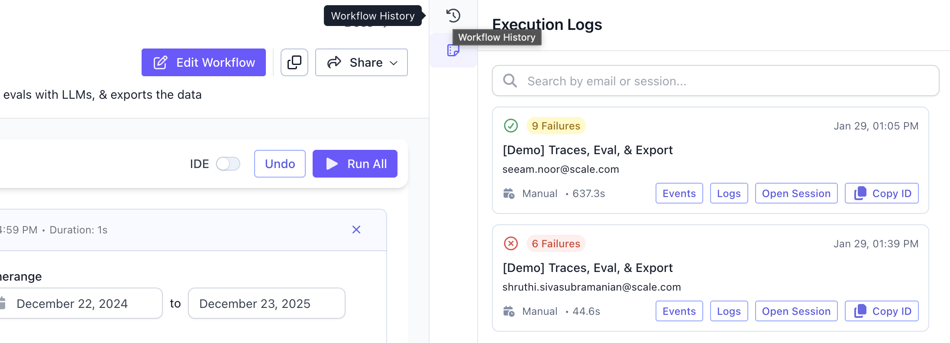Click the Jan 29, 01:05 PM timestamp
This screenshot has width=950, height=343.
[876, 126]
